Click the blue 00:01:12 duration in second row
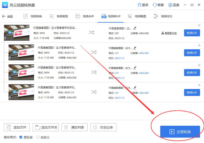This screenshot has height=143, width=204. pos(120,58)
